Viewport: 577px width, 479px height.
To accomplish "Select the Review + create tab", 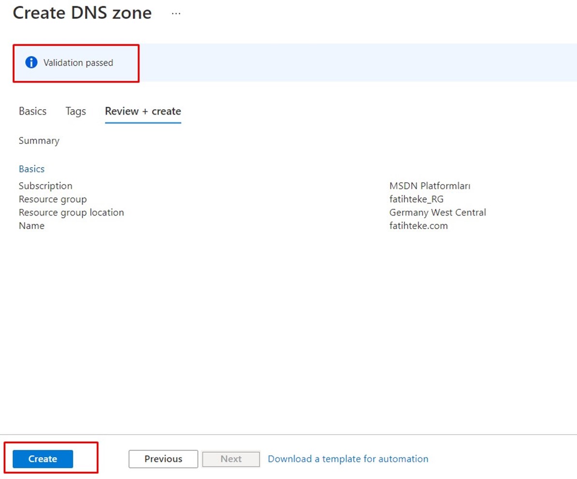I will click(143, 111).
